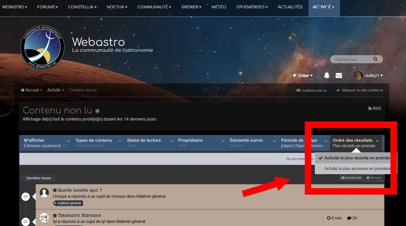Click the unread dot before Takahashi Starbase
The height and width of the screenshot is (226, 406).
point(55,215)
